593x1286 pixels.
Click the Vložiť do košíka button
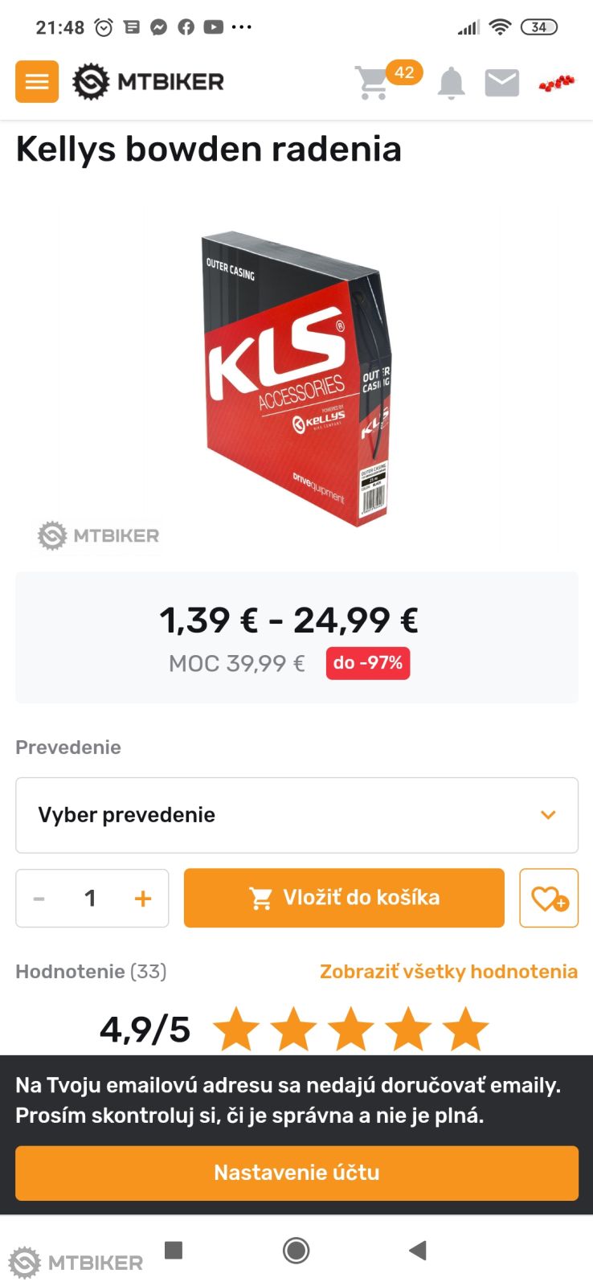(x=344, y=898)
